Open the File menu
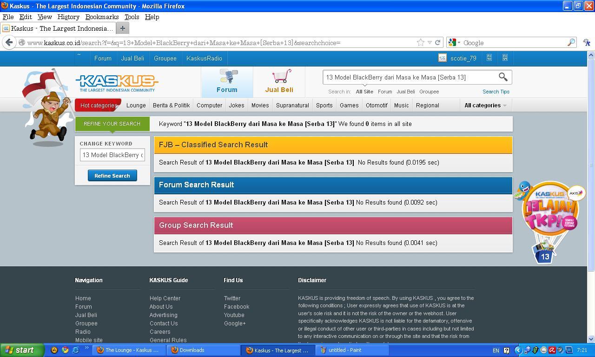 [x=8, y=17]
